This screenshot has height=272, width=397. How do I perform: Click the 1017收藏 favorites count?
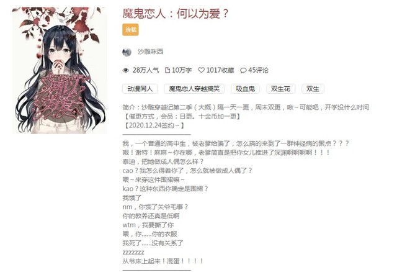pos(220,70)
